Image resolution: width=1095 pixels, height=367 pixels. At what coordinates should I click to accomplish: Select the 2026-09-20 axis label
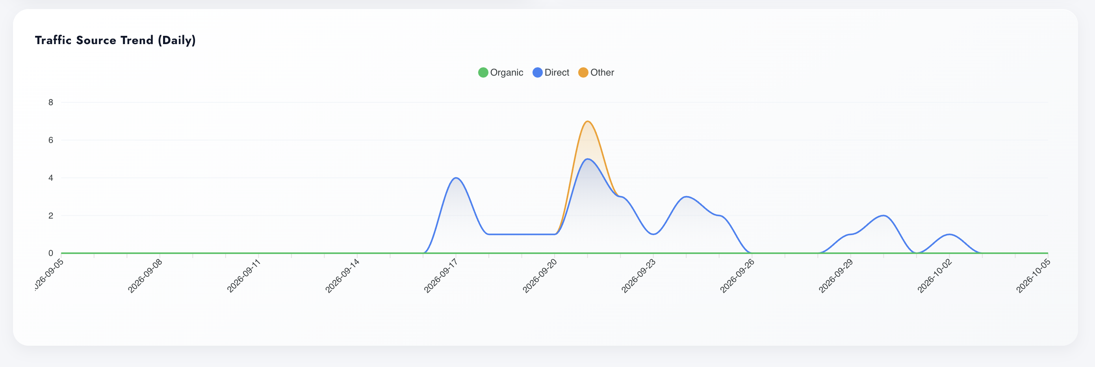(540, 276)
